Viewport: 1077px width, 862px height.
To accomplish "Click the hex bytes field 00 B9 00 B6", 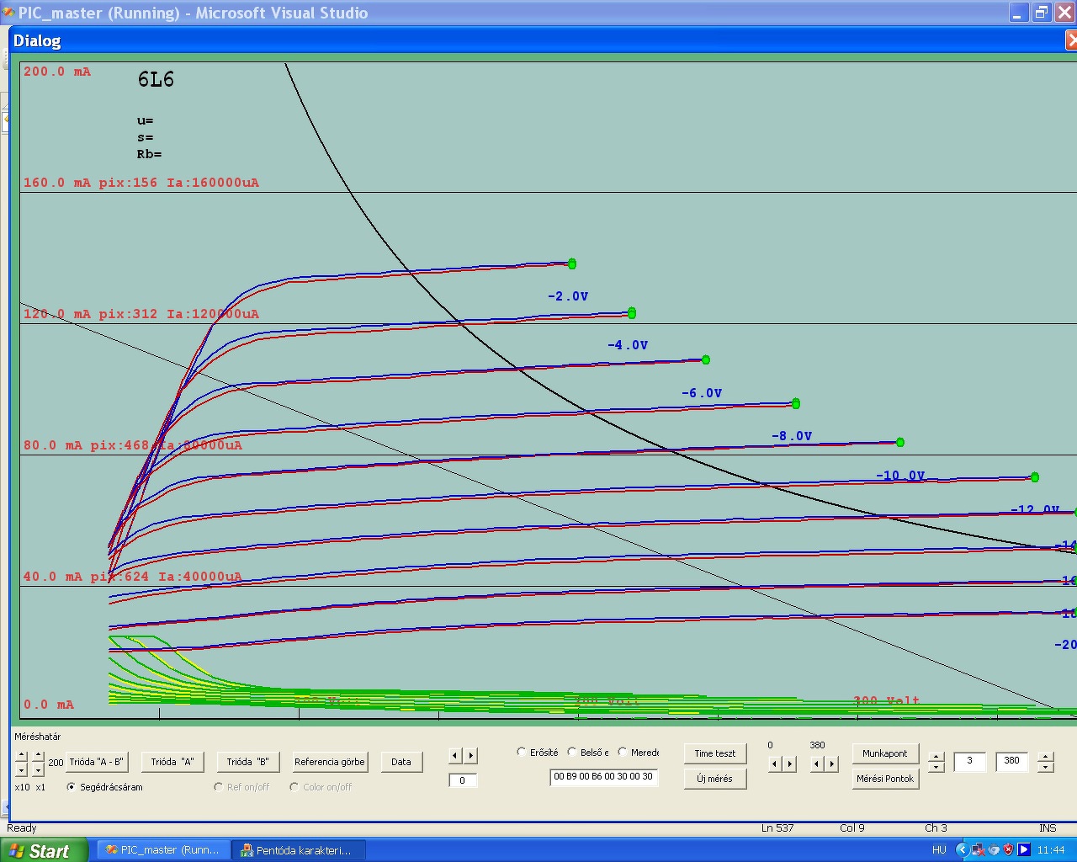I will point(603,777).
